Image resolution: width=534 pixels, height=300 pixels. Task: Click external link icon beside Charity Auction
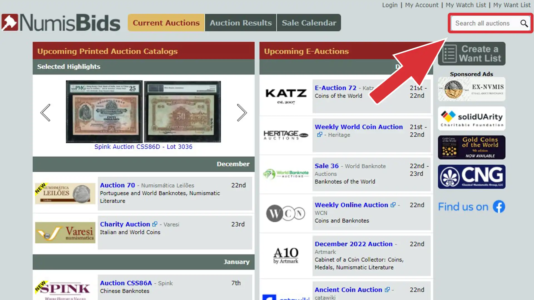tap(155, 224)
